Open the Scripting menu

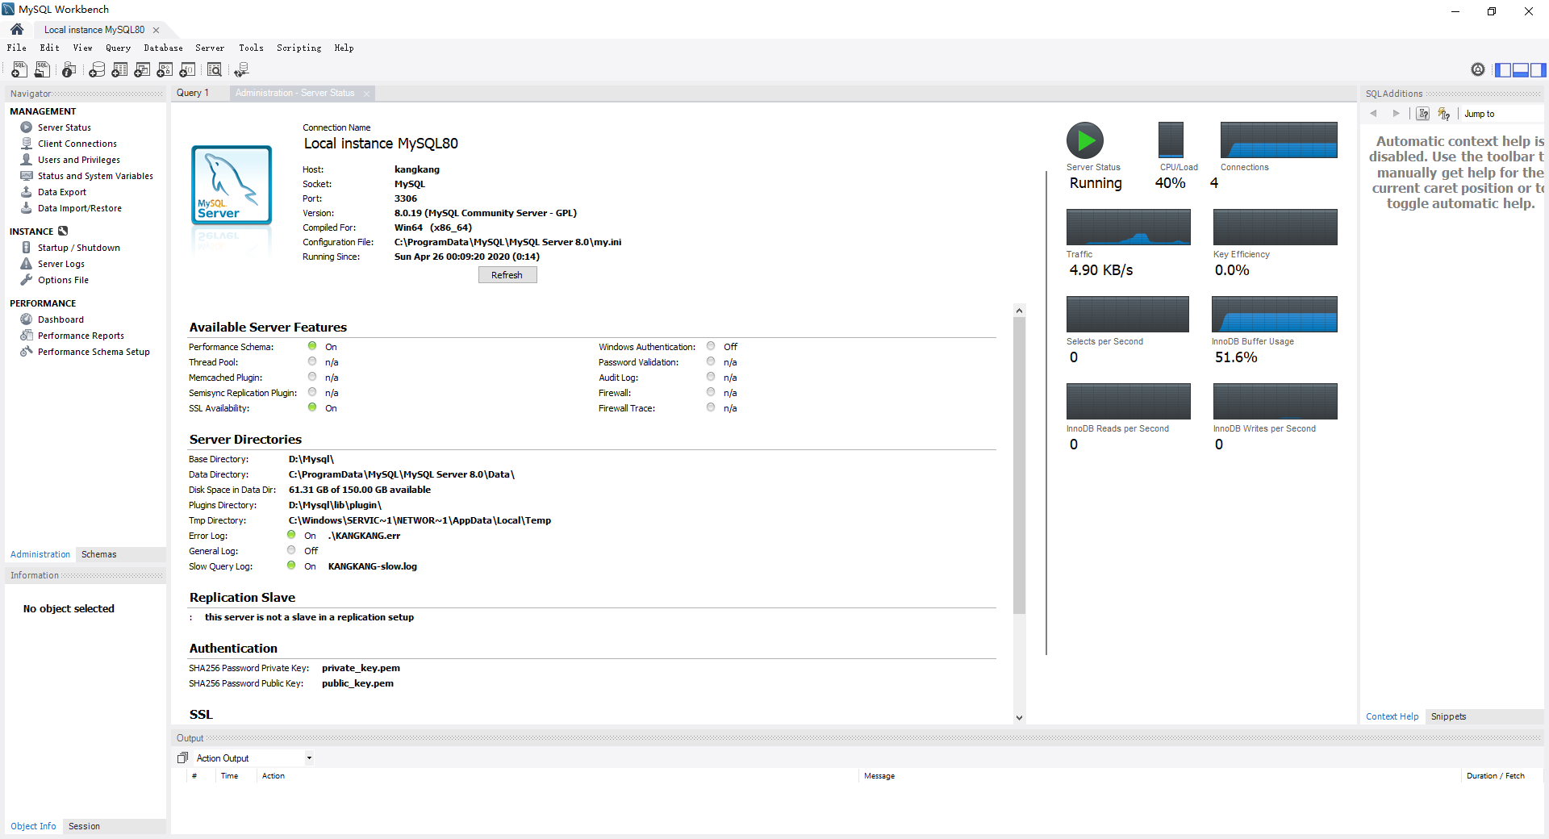click(299, 48)
